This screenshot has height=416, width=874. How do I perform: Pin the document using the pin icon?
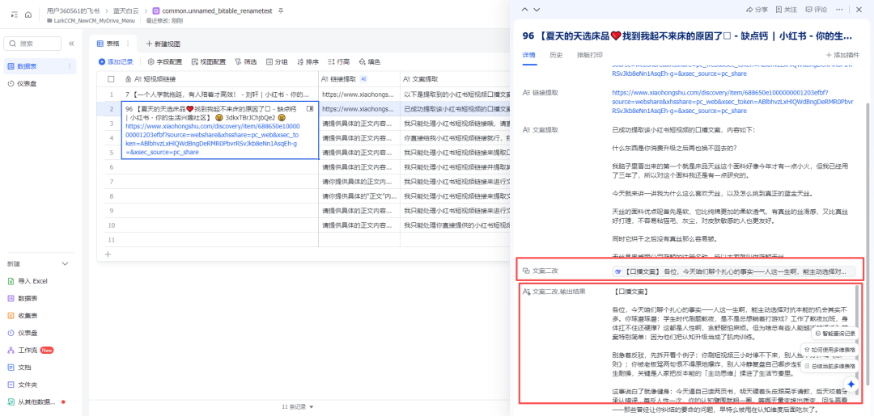280,11
